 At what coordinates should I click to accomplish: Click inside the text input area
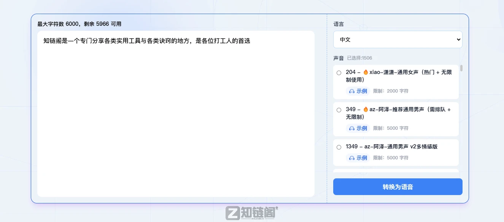point(175,114)
